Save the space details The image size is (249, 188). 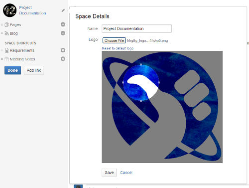point(109,173)
